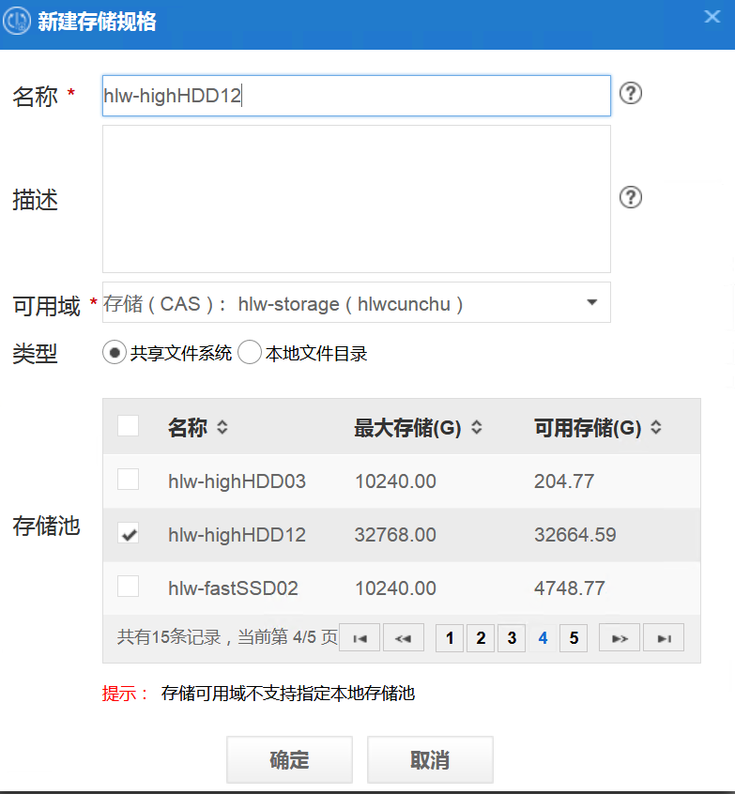Check the hlw-highHDD03 storage pool checkbox
The image size is (735, 794).
(129, 479)
